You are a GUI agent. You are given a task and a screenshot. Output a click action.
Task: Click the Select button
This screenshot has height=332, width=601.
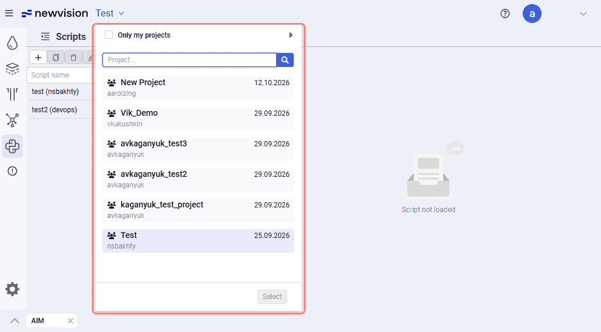click(272, 297)
